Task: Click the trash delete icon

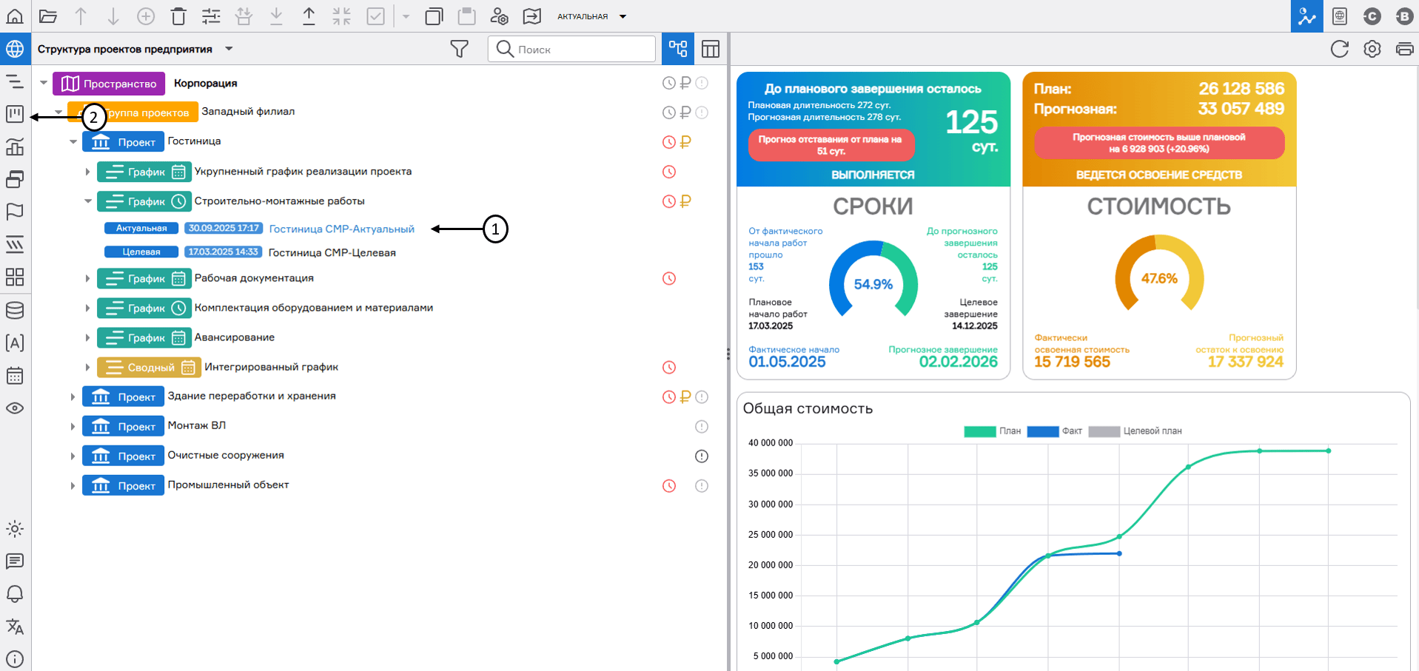Action: click(x=178, y=16)
